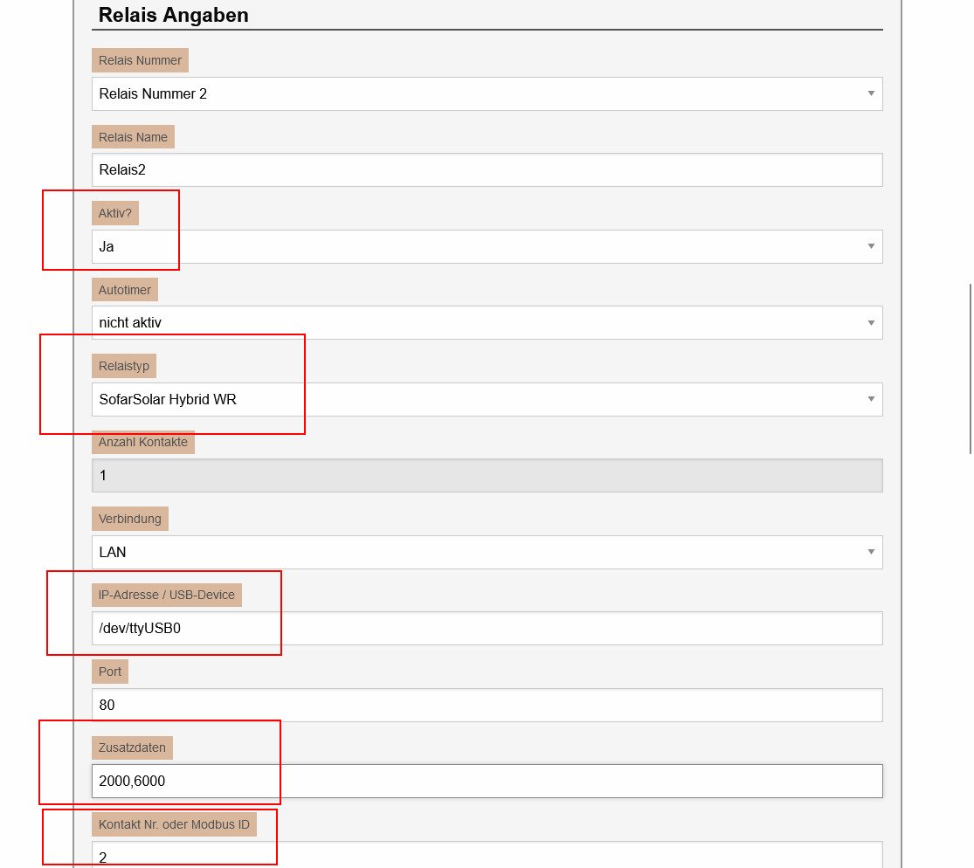The height and width of the screenshot is (868, 974).
Task: Click the Verbindung label
Action: point(130,519)
